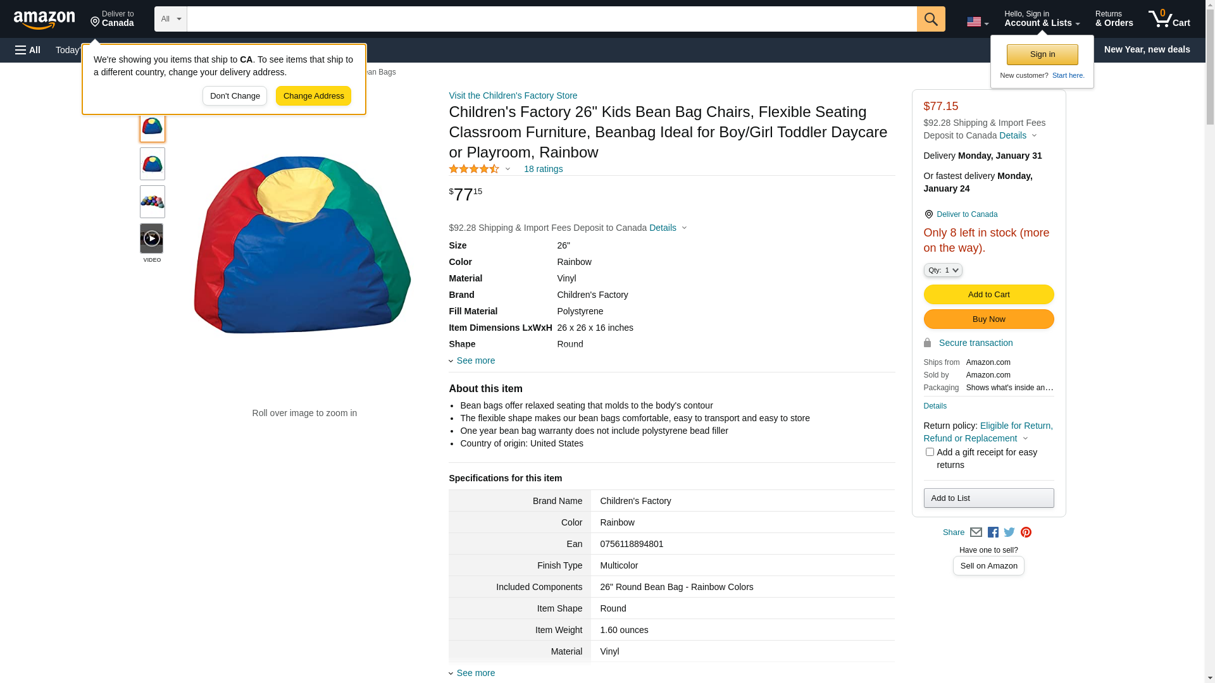
Task: Play the product video thumbnail
Action: coord(152,238)
